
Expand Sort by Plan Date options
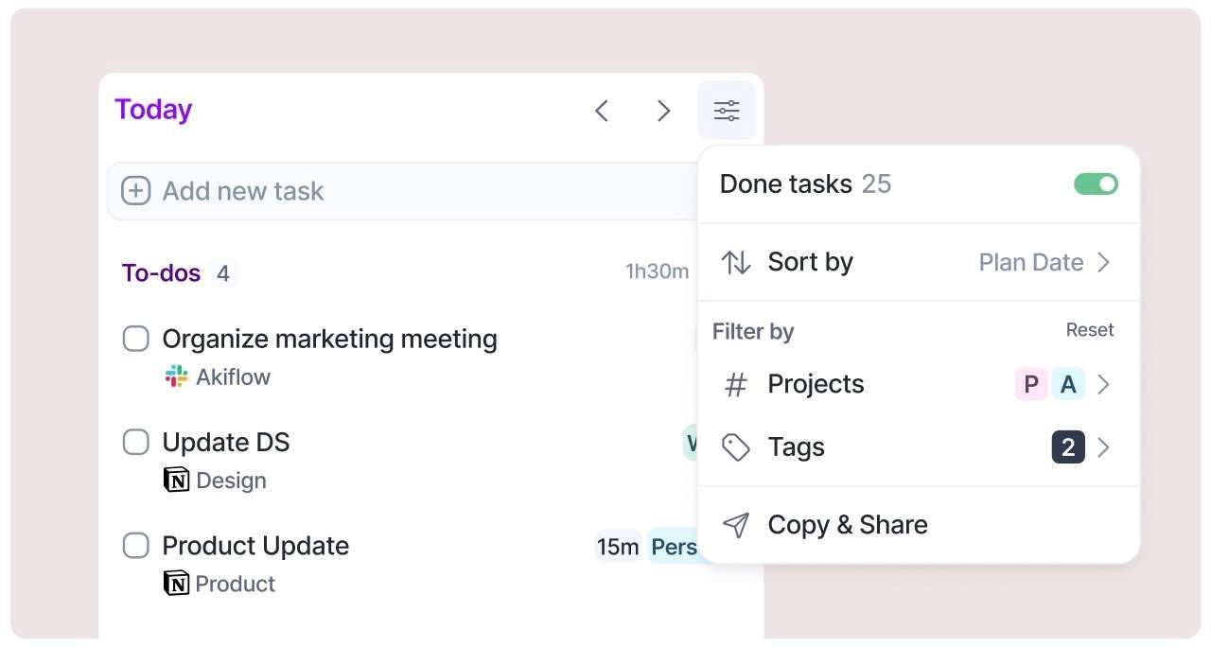(x=1044, y=262)
